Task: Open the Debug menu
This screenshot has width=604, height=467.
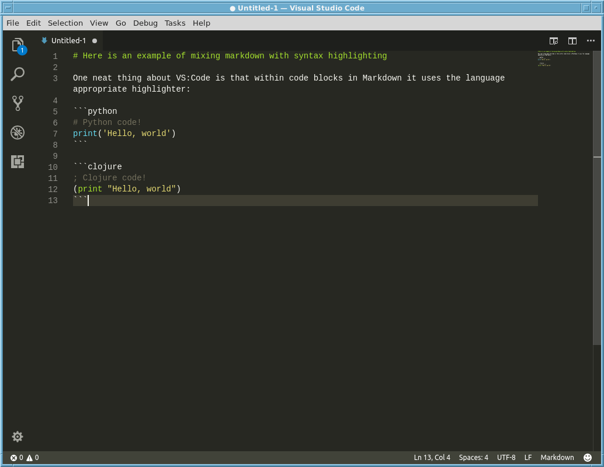Action: click(145, 23)
